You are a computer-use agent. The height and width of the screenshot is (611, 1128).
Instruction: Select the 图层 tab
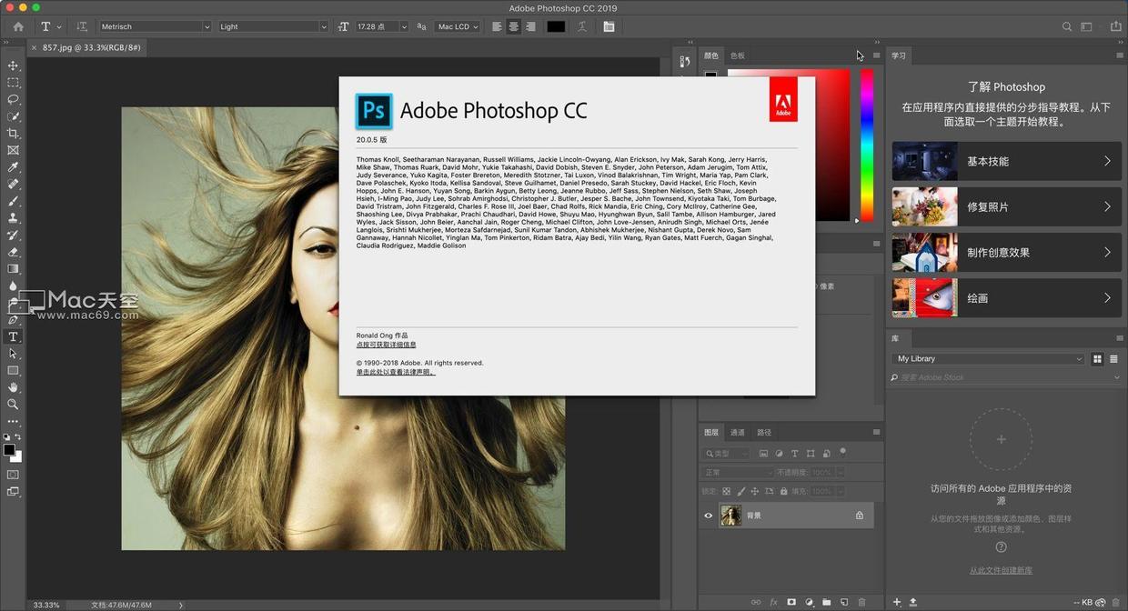tap(711, 432)
